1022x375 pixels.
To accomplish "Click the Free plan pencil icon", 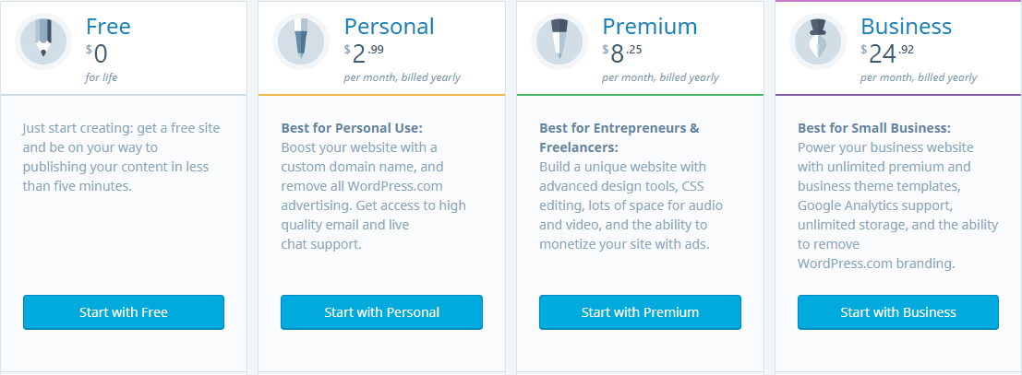I will (x=43, y=41).
